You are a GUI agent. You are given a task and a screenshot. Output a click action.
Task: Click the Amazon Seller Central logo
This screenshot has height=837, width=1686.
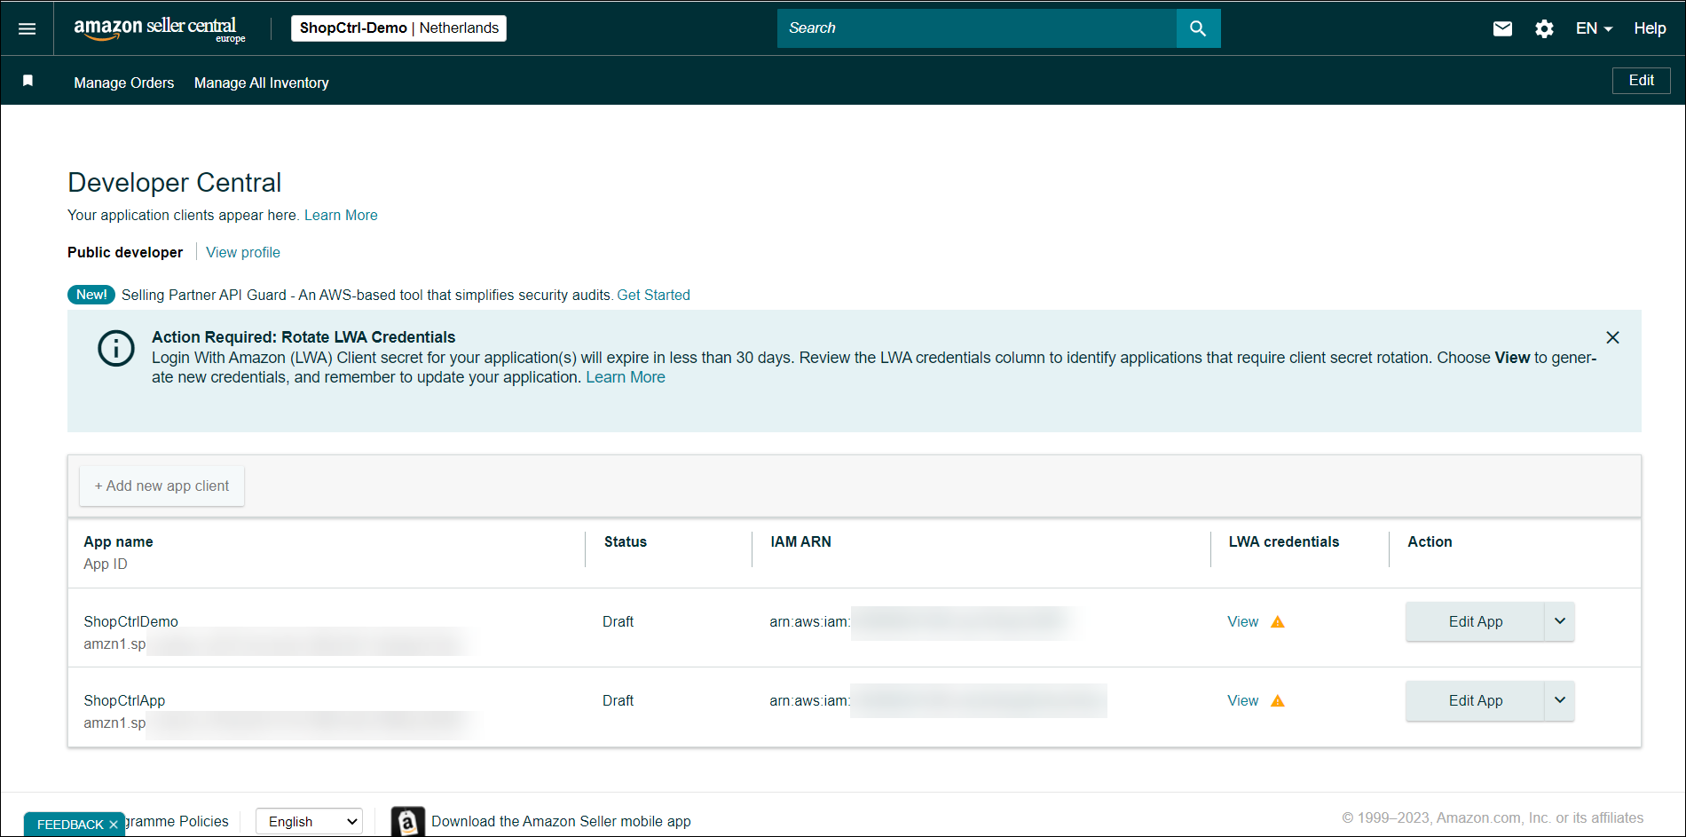[160, 28]
